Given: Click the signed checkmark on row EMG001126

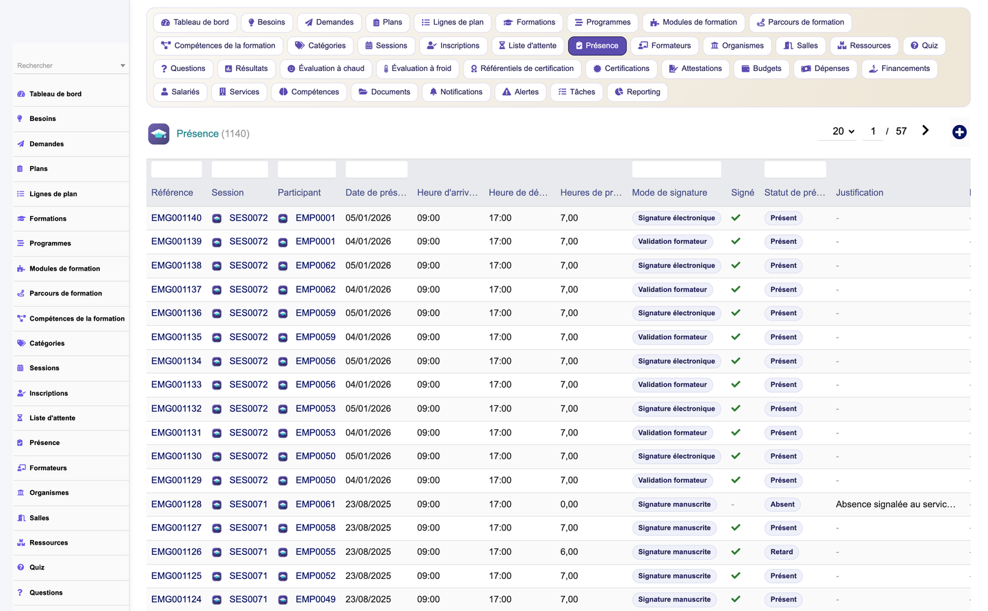Looking at the screenshot, I should pyautogui.click(x=736, y=552).
